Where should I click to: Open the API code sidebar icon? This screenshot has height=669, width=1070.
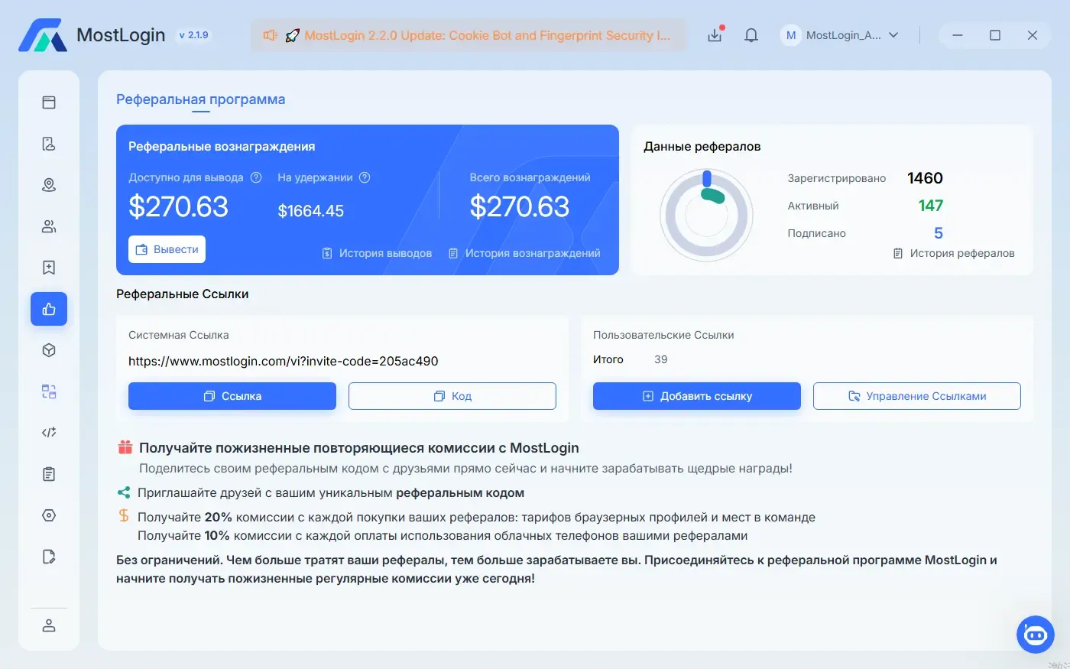coord(49,433)
